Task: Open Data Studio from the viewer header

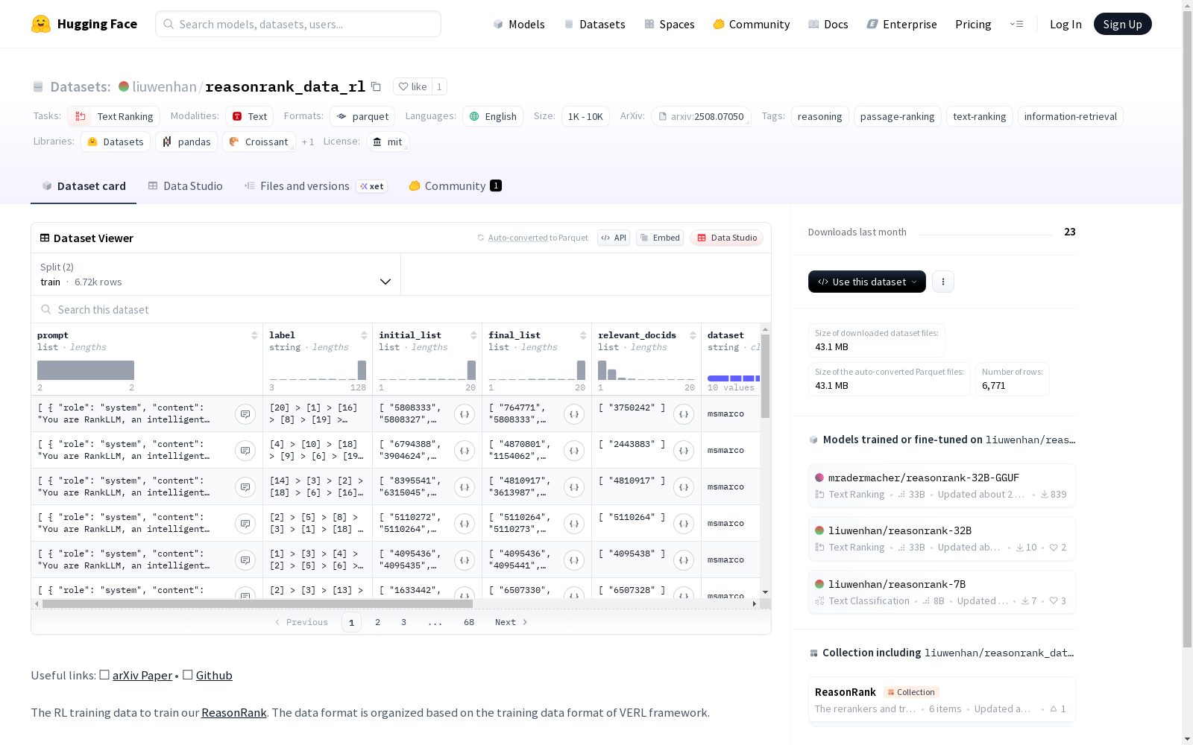Action: click(x=726, y=238)
